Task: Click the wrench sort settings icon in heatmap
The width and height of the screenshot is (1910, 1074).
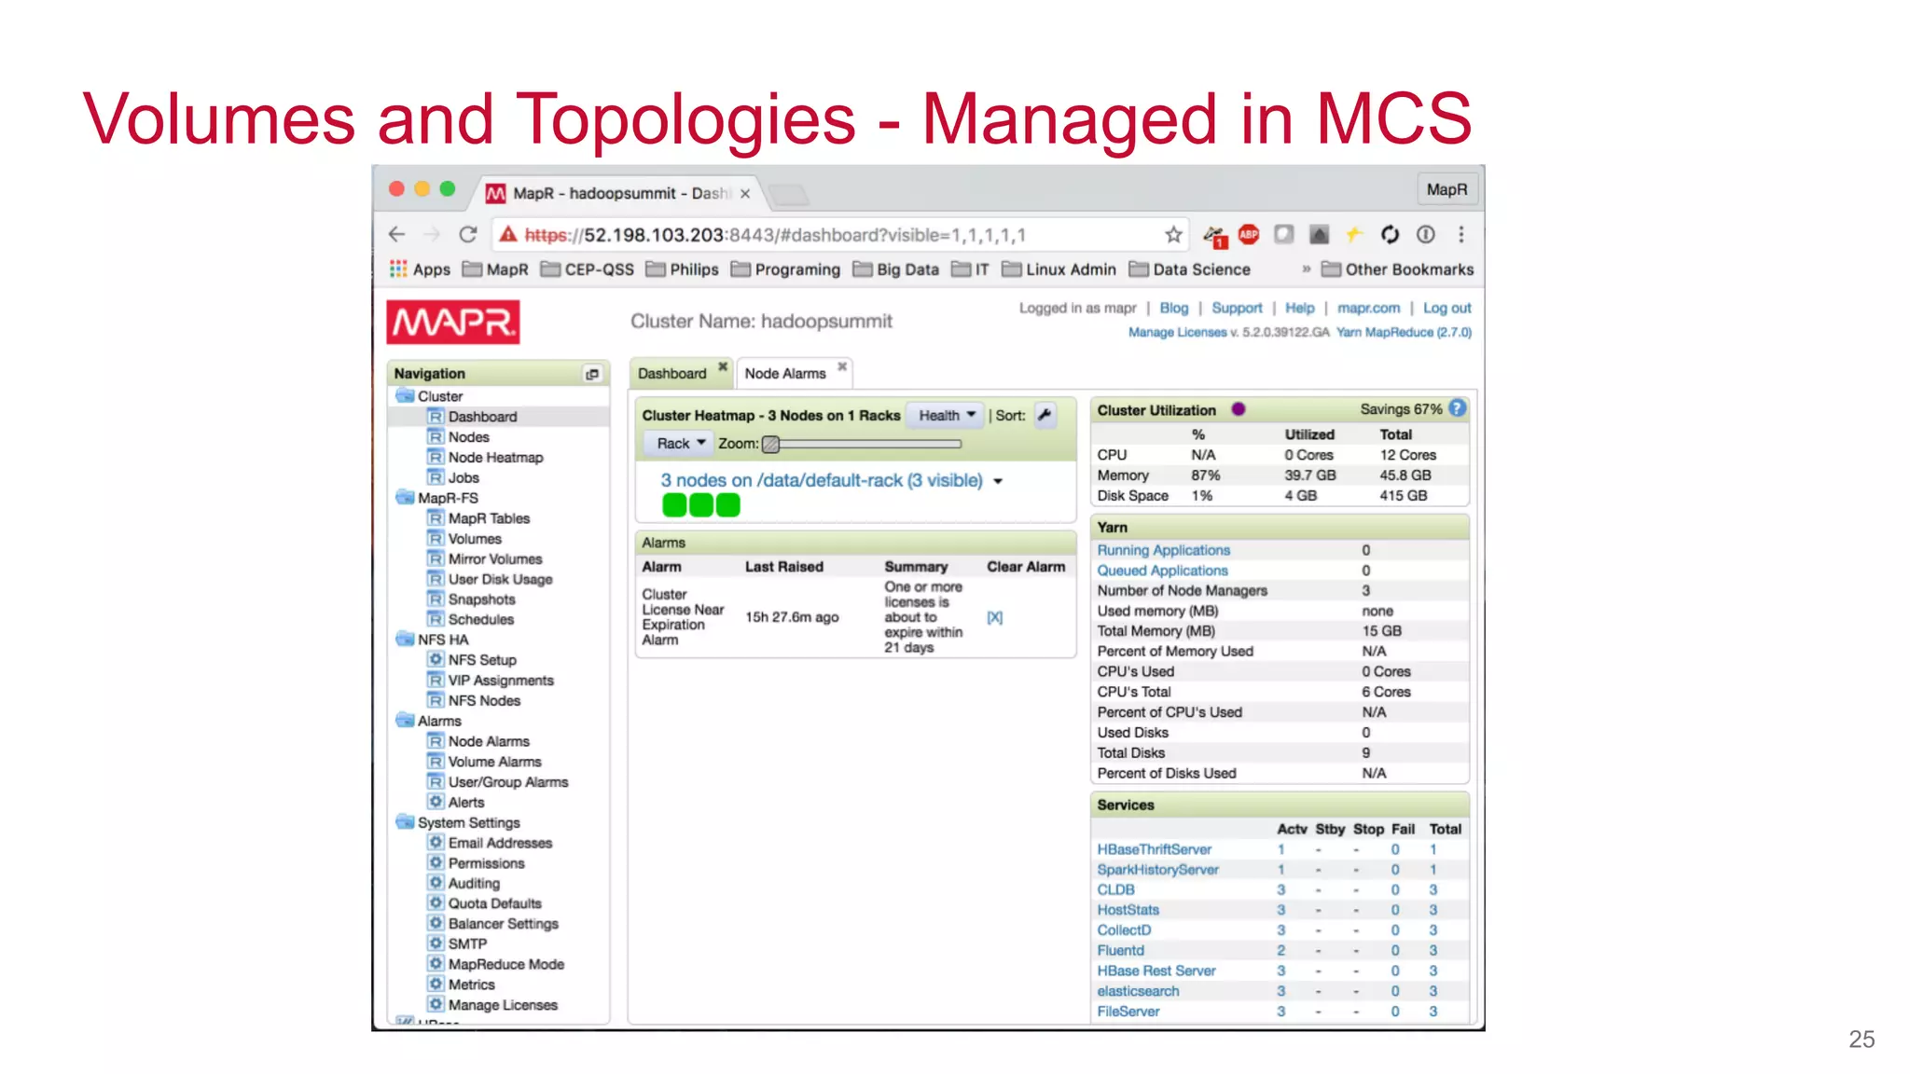Action: pos(1045,416)
